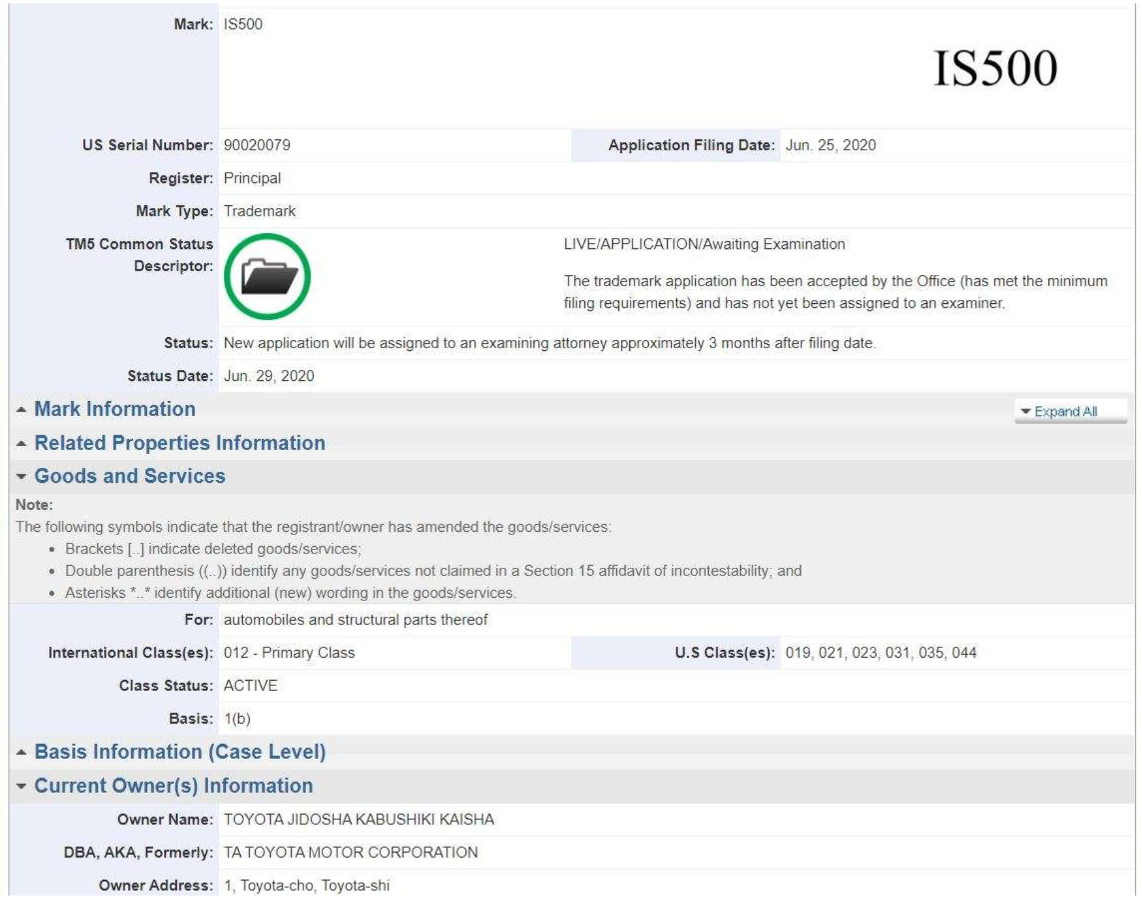
Task: Click U.S classes 019, 021, 023 value
Action: 881,653
